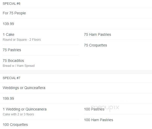Click Round or Square - 2 Floors description
Screen dimensions: 152x129
tap(22, 40)
